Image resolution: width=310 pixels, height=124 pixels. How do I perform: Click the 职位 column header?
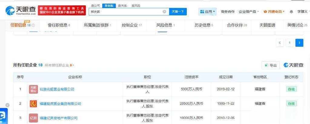(147, 77)
